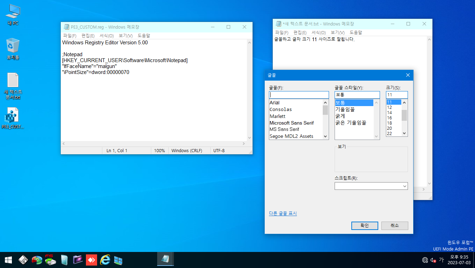Focus the 크기(S) size input field
Viewport: 475px width, 268px height.
(397, 95)
